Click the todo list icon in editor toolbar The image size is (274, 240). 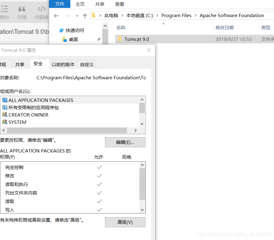click(4, 9)
